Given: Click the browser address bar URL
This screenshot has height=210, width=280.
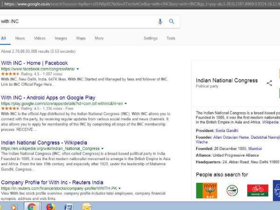Looking at the screenshot, I should tap(142, 4).
